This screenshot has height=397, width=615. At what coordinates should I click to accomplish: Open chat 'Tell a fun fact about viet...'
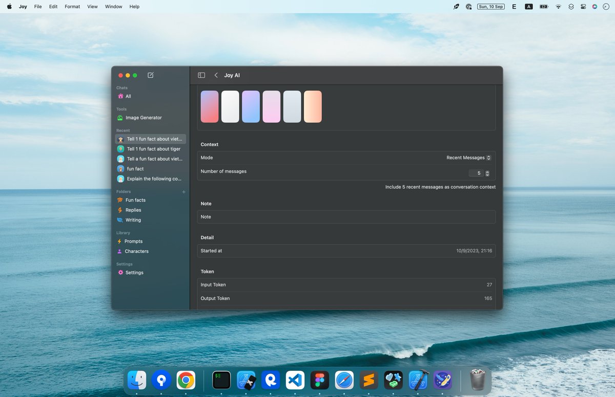(151, 159)
